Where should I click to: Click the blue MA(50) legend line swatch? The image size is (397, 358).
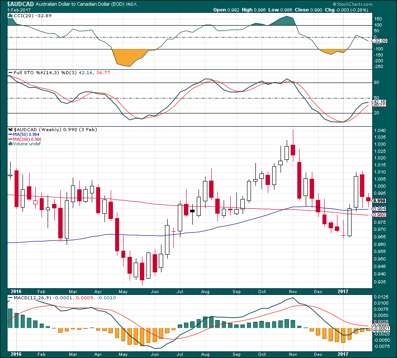[x=11, y=135]
